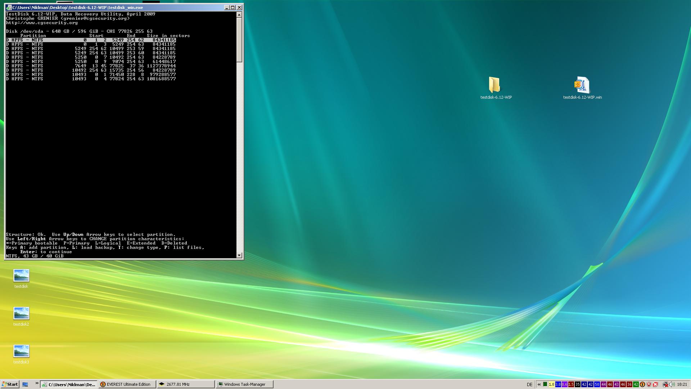This screenshot has height=389, width=691.
Task: Click the console scrollbar down arrow
Action: [x=239, y=255]
